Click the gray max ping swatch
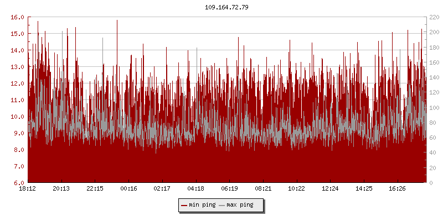Image resolution: width=443 pixels, height=221 pixels. (x=221, y=206)
